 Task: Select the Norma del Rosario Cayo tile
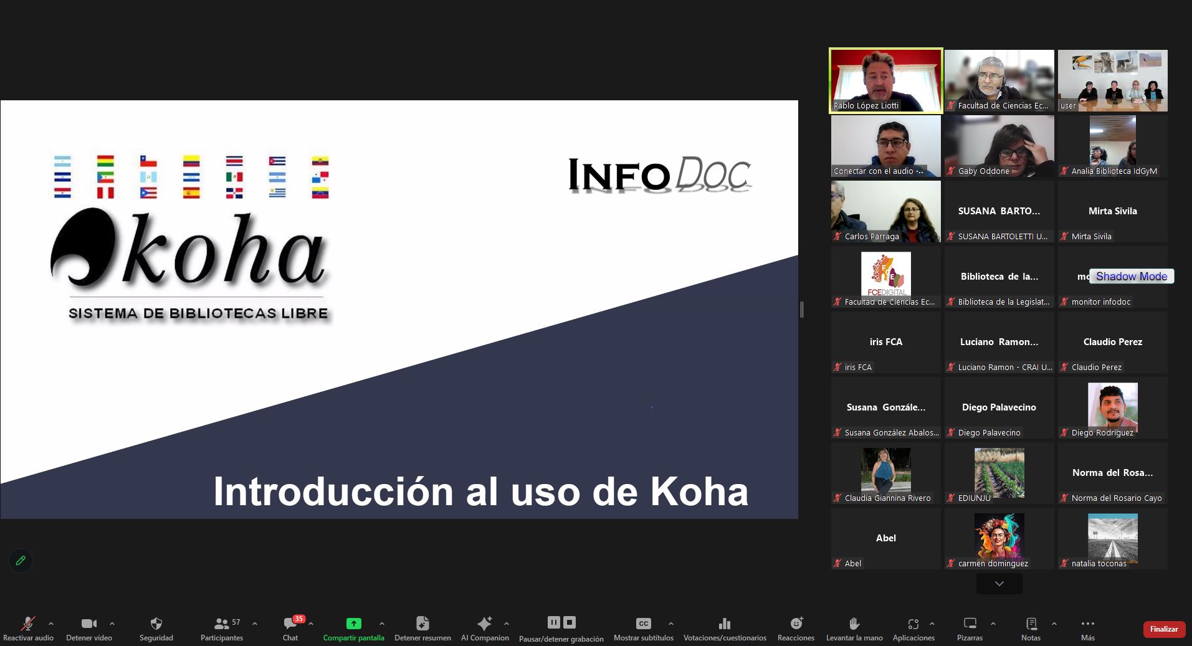tap(1113, 473)
